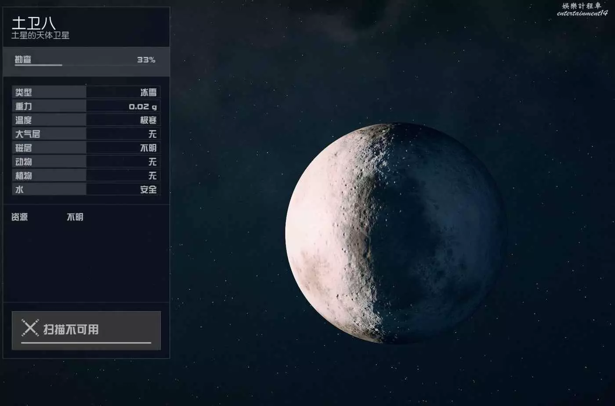
Task: Click the 土卫八 planet title
Action: (x=33, y=23)
